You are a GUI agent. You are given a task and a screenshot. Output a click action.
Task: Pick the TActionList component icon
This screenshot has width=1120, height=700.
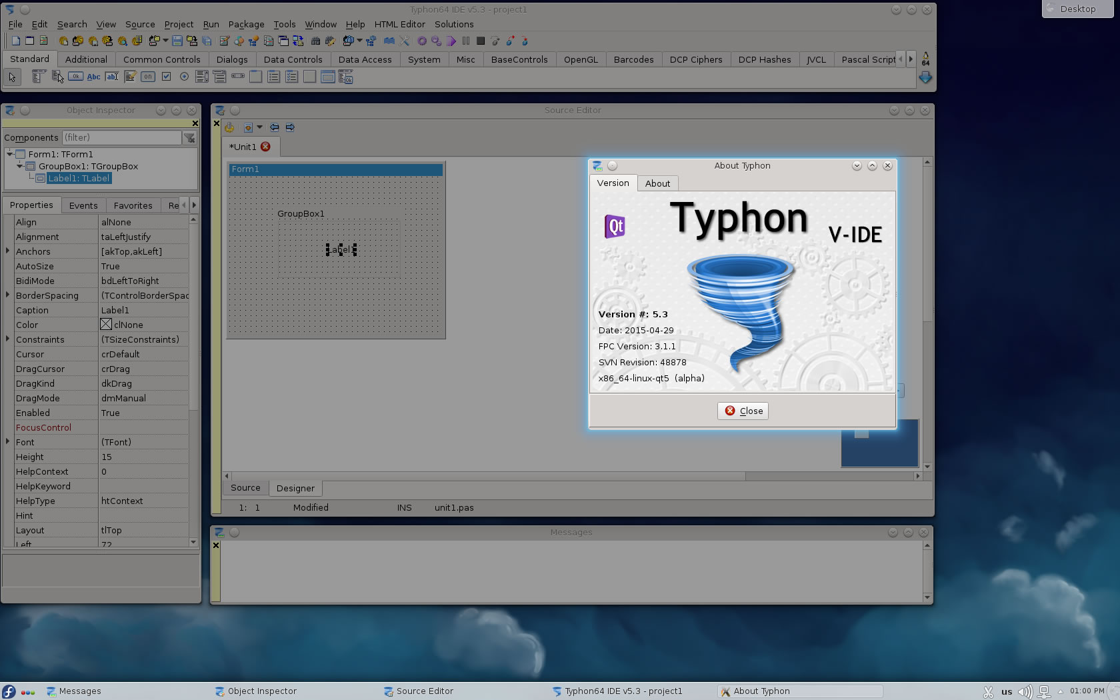point(346,77)
